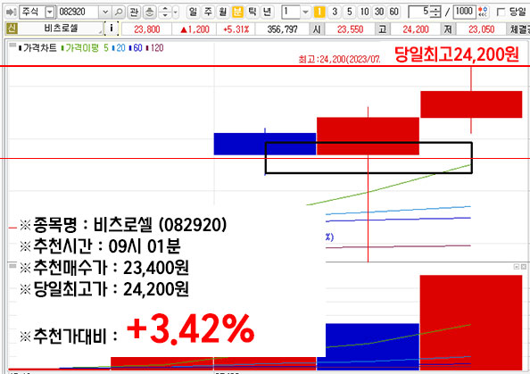Select the 1-minute interval button
Viewport: 530px width, 374px height.
pyautogui.click(x=319, y=12)
